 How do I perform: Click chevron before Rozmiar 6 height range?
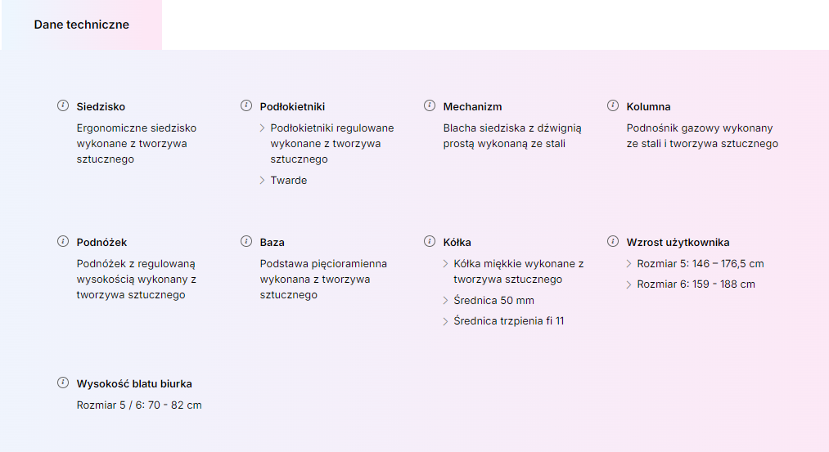click(x=629, y=284)
